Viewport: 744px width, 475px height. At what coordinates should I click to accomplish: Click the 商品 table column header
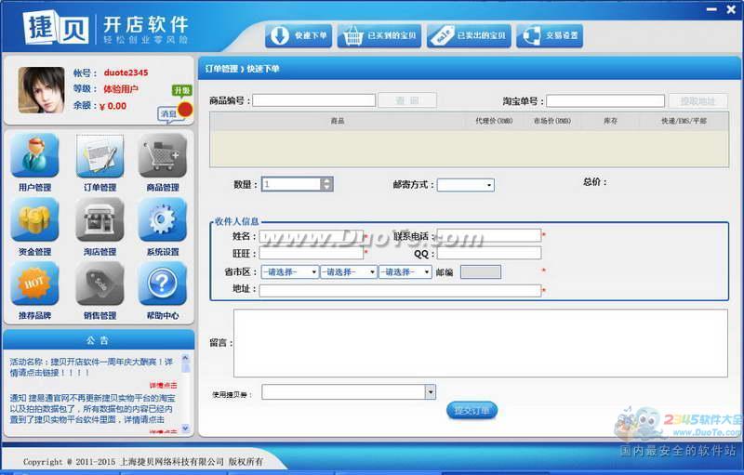(338, 121)
